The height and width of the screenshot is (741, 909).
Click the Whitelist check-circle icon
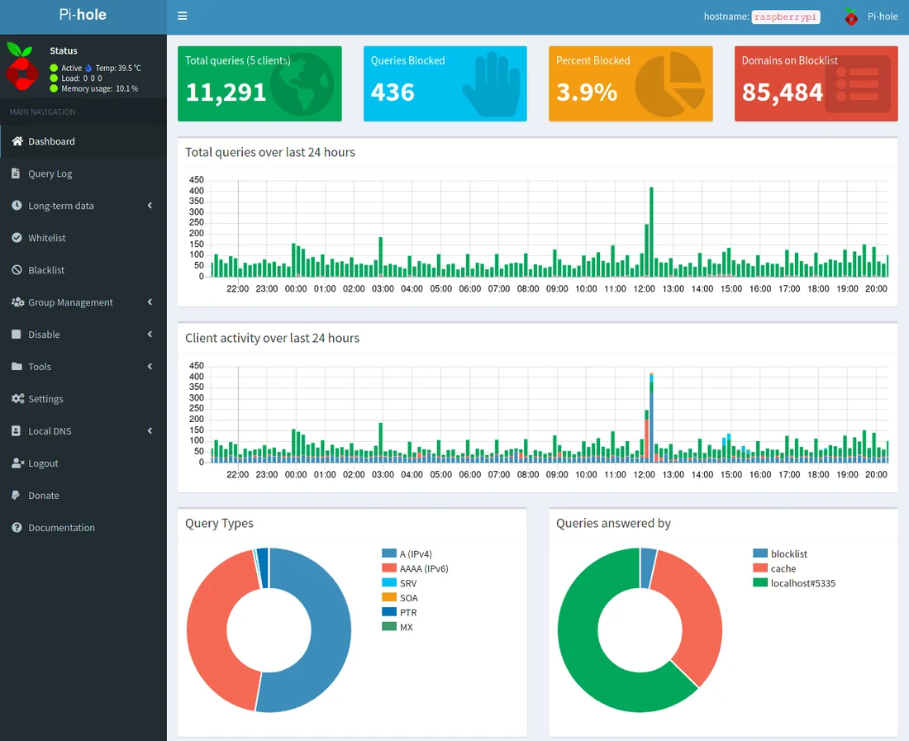[x=17, y=238]
